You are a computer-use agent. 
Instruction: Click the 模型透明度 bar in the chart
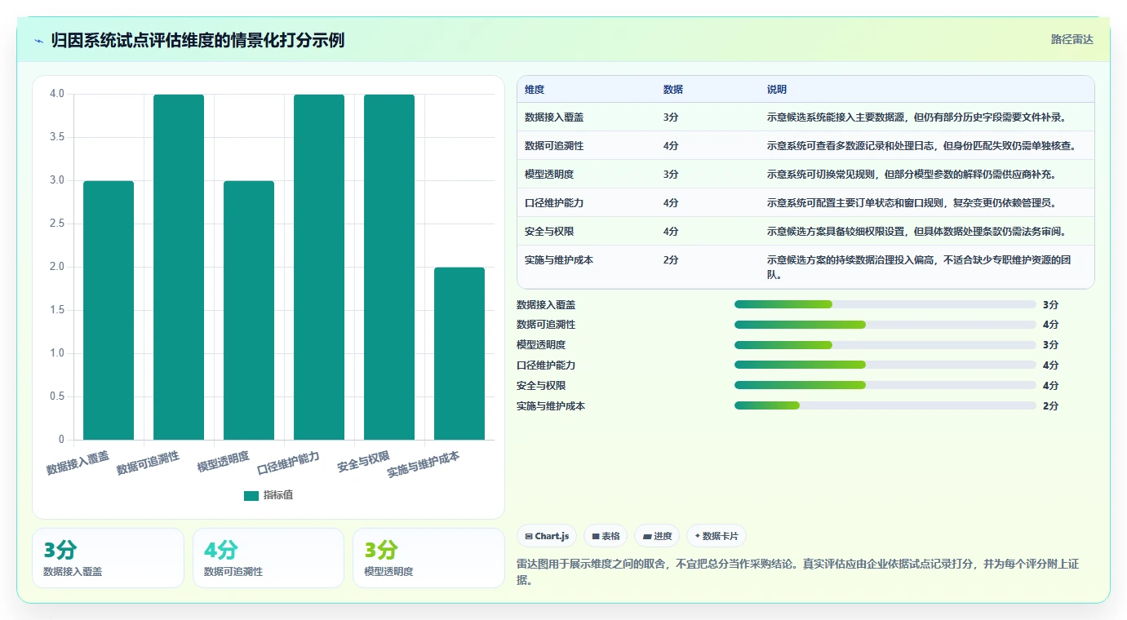click(249, 310)
